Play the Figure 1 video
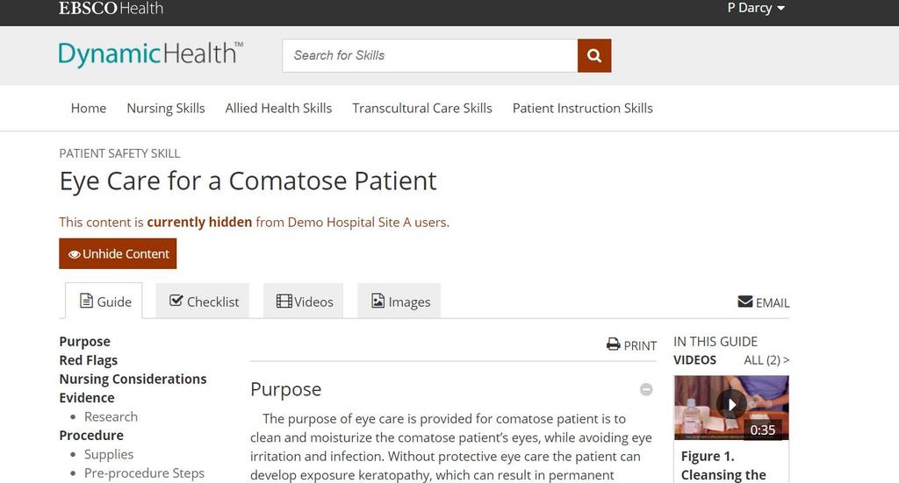The width and height of the screenshot is (899, 483). (731, 405)
